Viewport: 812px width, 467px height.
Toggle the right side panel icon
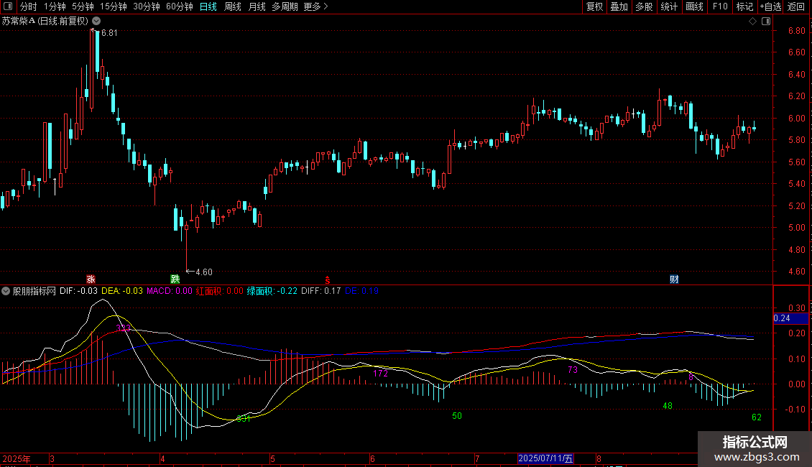click(766, 22)
